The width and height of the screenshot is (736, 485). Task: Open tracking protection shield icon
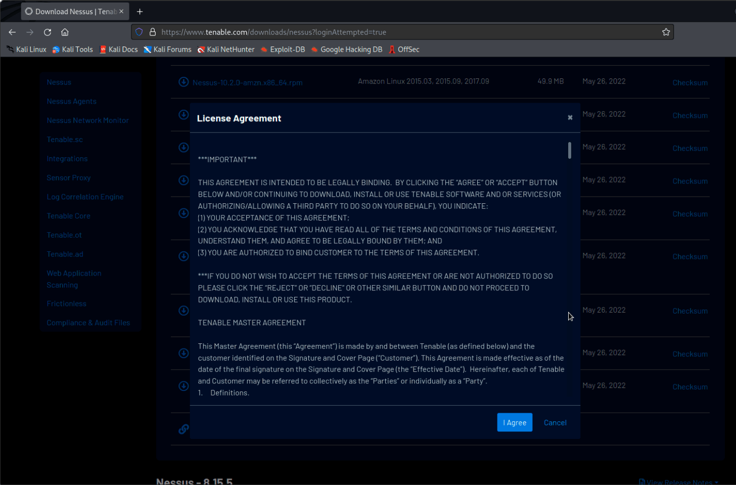tap(139, 32)
